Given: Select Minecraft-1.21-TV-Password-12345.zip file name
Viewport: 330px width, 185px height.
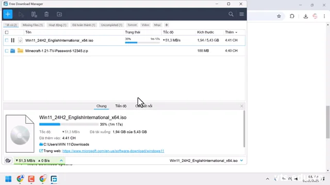Looking at the screenshot, I should [57, 51].
